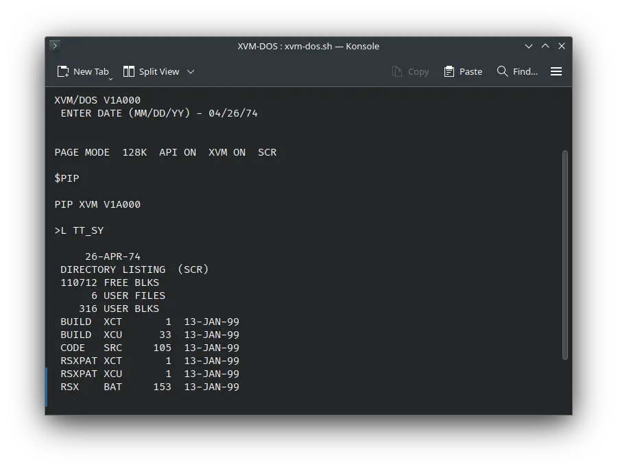Click on the $PIP prompt line

pyautogui.click(x=67, y=178)
